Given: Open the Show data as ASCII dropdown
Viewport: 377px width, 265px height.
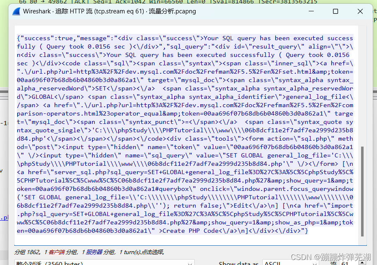Looking at the screenshot, I should (x=290, y=262).
